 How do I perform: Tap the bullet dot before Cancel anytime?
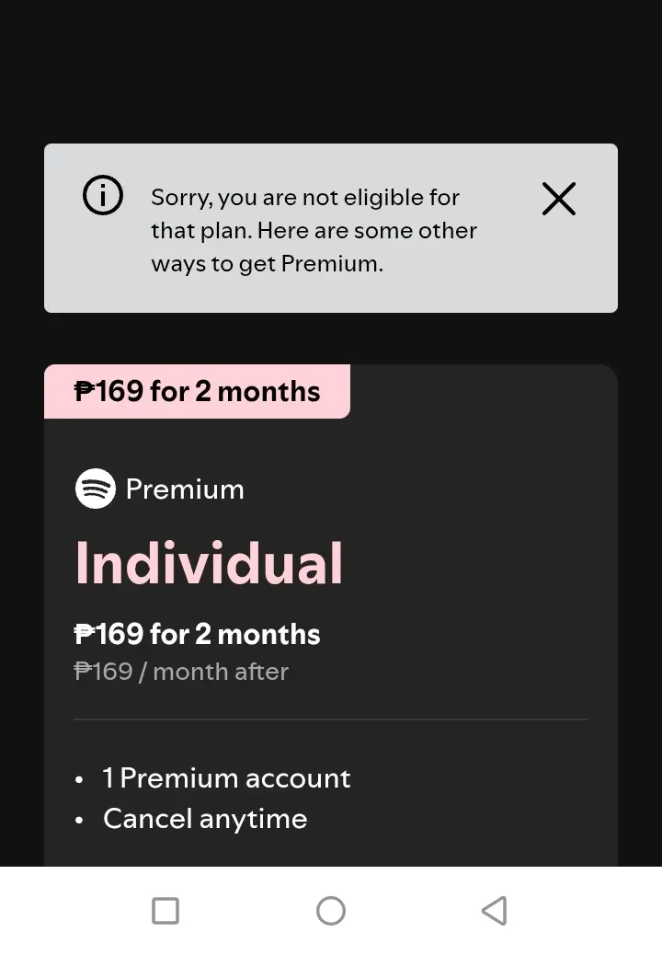click(78, 820)
